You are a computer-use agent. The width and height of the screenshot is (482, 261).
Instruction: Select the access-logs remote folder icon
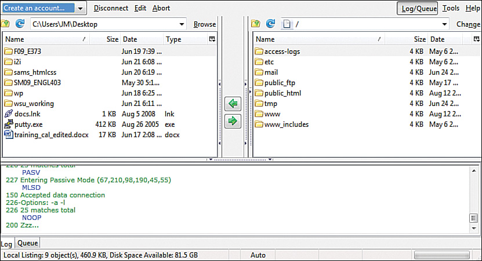259,52
